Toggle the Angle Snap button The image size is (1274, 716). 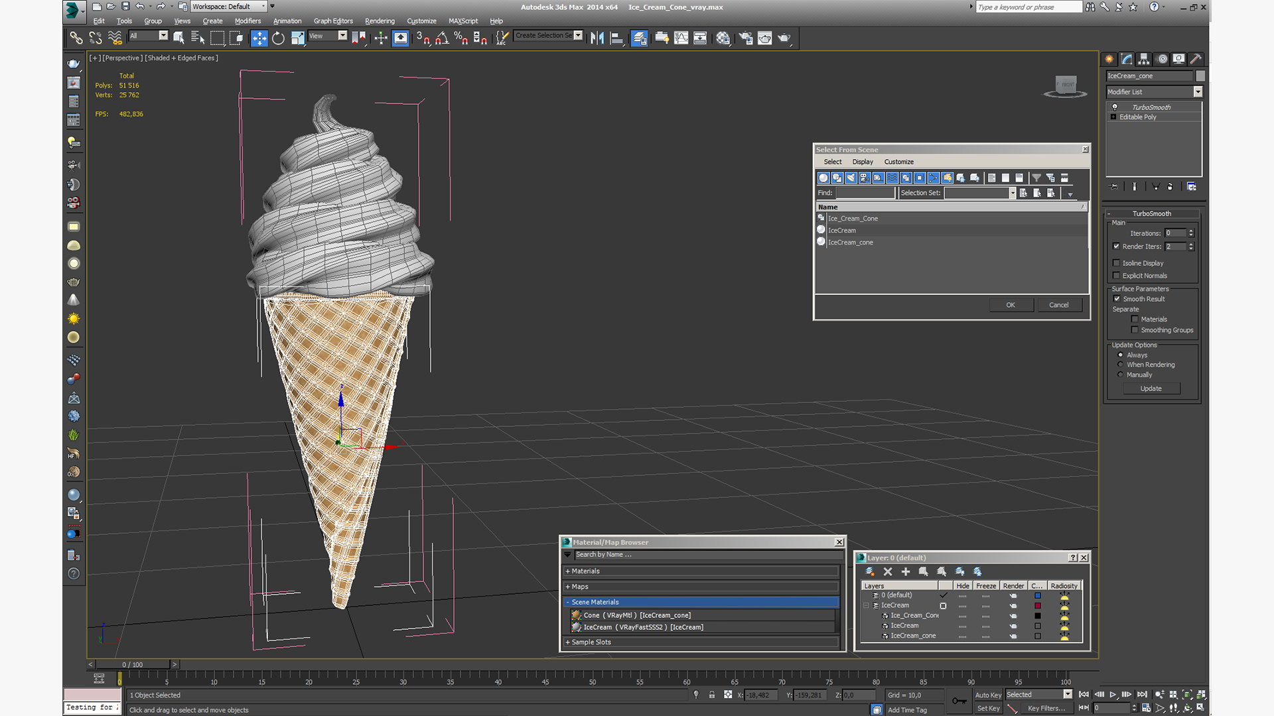point(442,38)
